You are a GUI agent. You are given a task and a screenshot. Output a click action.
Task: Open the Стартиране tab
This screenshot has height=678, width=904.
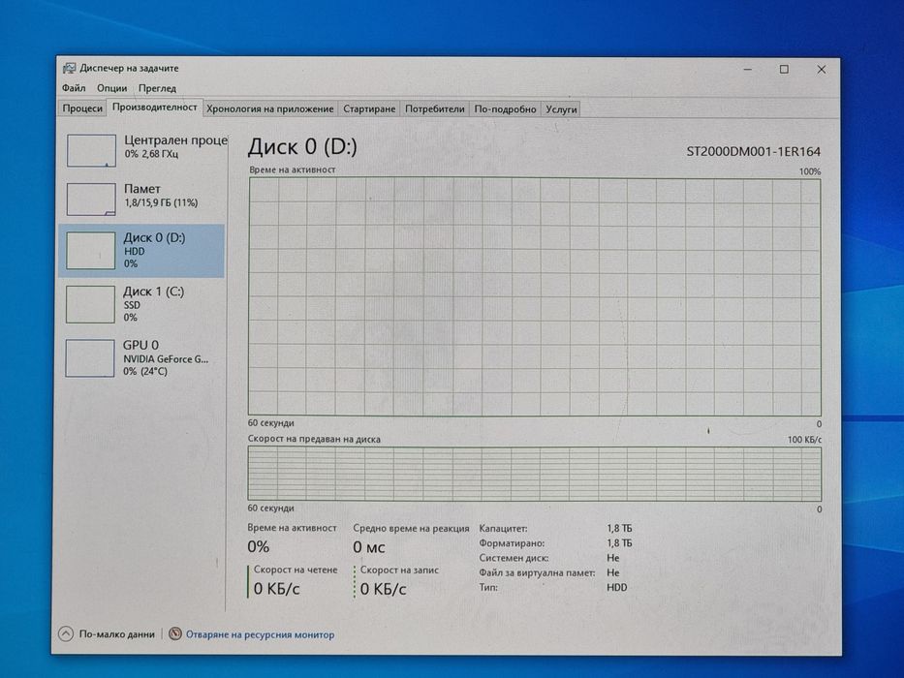pos(369,108)
